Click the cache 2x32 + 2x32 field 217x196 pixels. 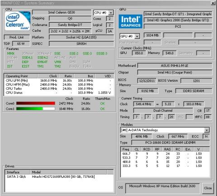pos(70,31)
